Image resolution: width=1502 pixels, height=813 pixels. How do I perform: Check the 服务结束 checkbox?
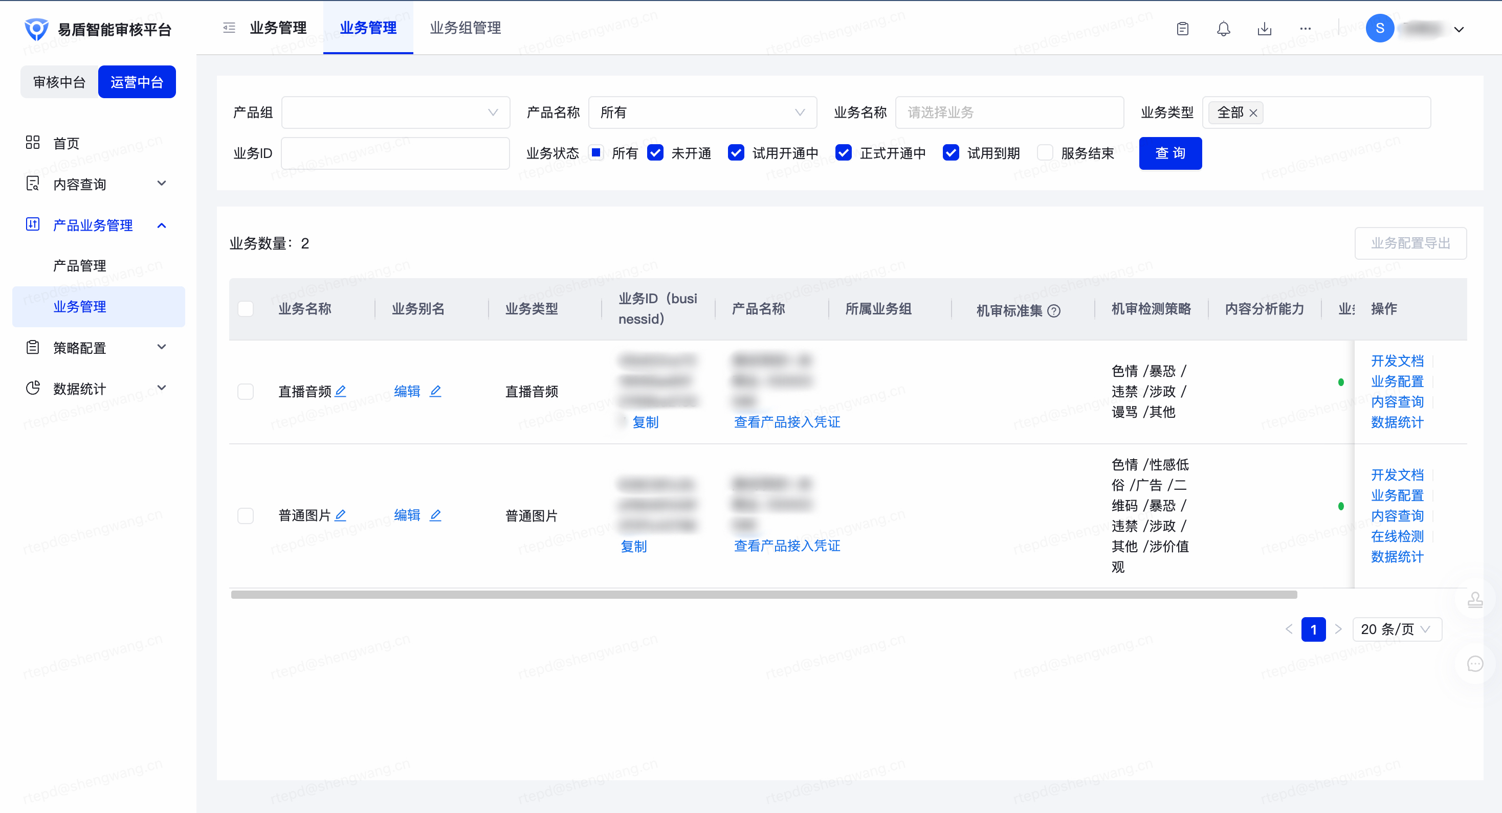1045,153
